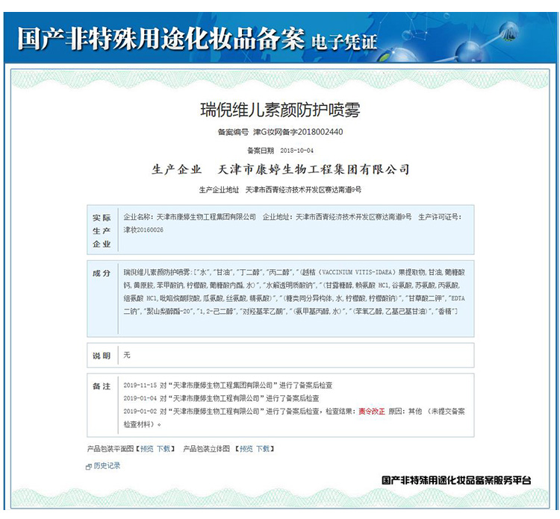The image size is (560, 519).
Task: Click the 2019-01-02 inspection note
Action: tap(294, 418)
